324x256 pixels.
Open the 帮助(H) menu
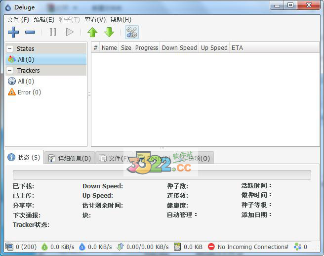pyautogui.click(x=121, y=20)
